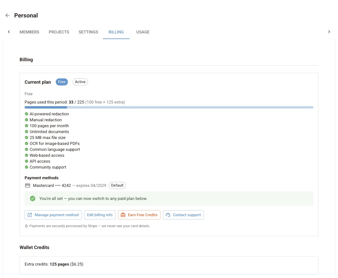Click the 'Payment methods' label

pos(42,178)
